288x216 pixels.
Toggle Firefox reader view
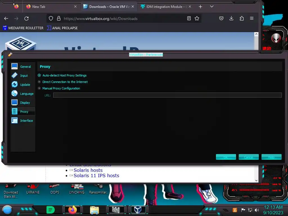189,18
